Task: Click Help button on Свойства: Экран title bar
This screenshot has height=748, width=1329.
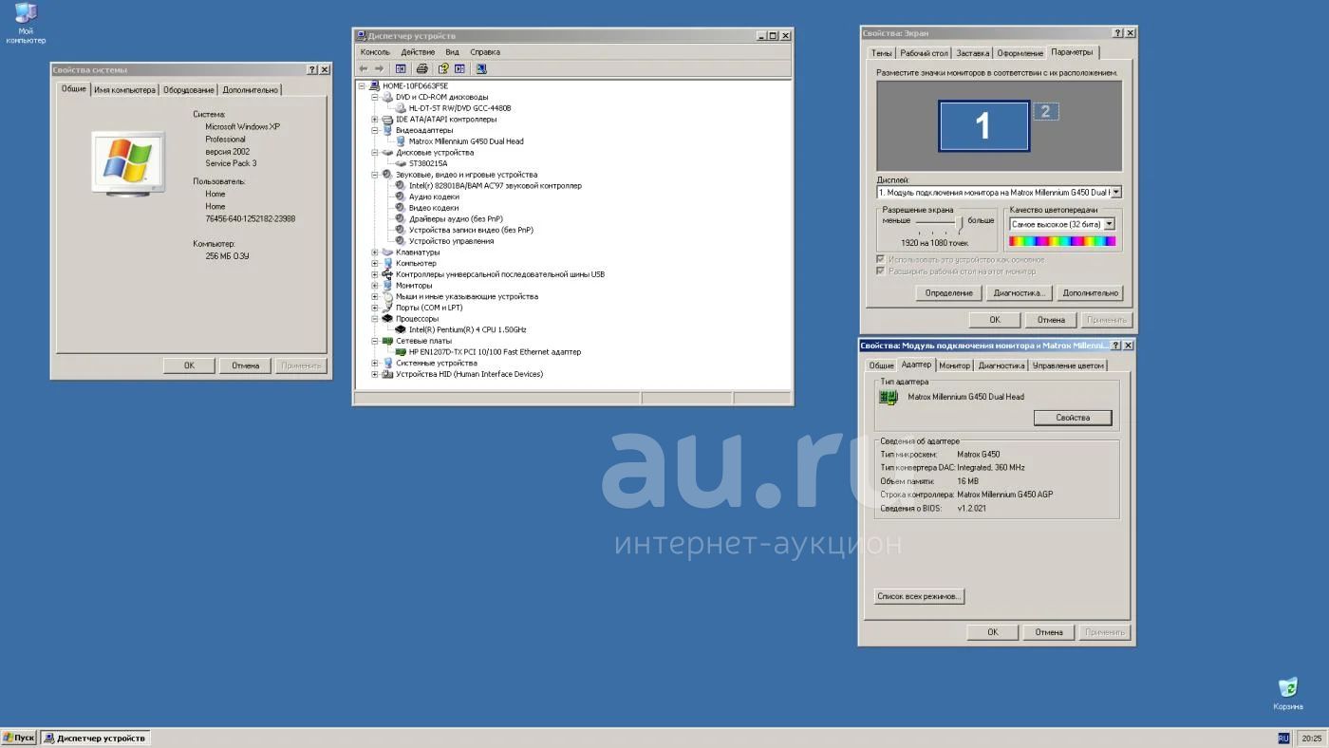Action: tap(1117, 33)
